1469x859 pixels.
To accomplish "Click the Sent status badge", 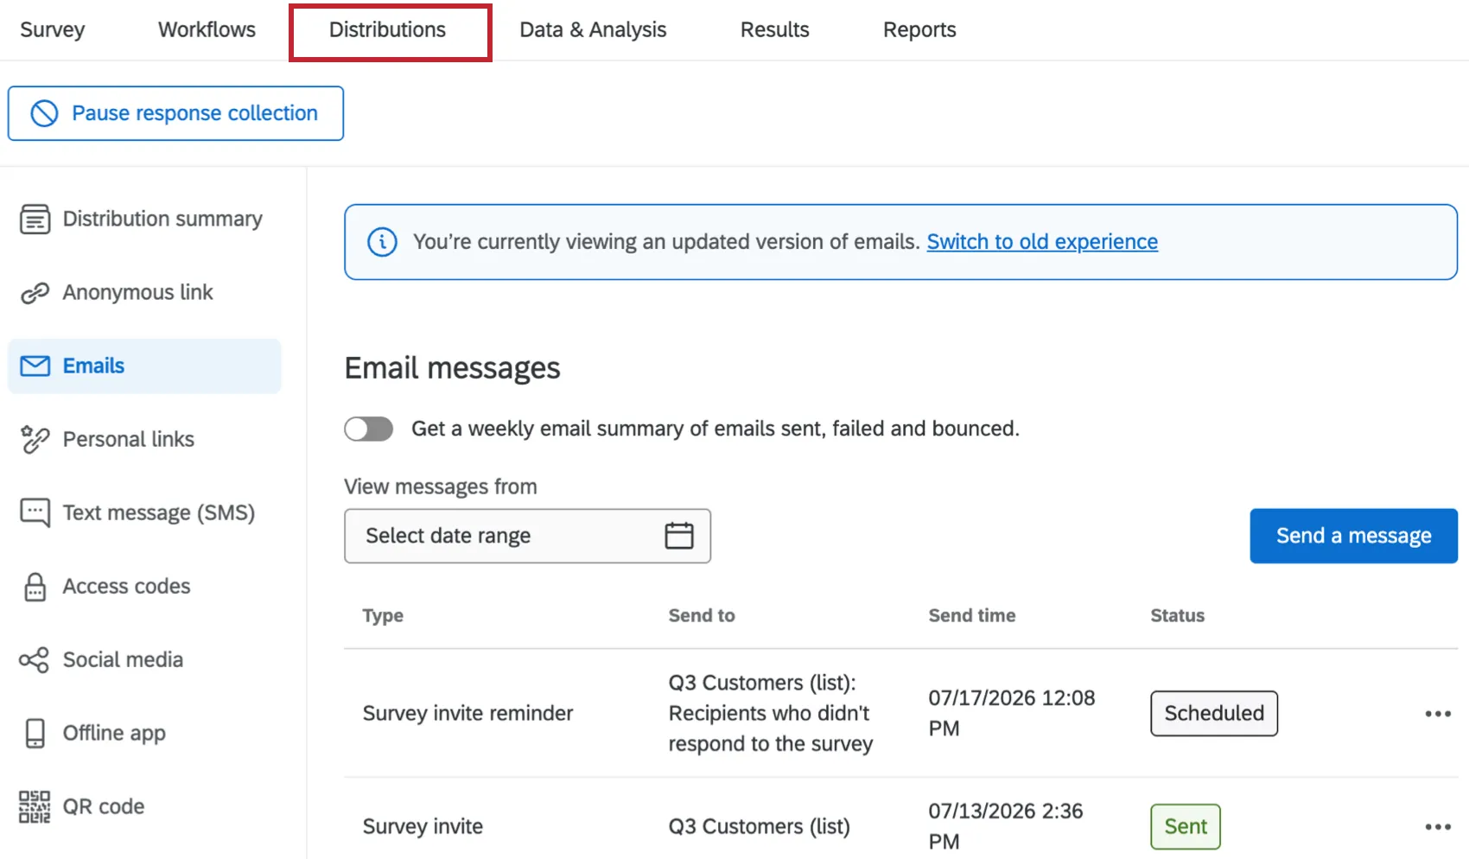I will 1186,827.
